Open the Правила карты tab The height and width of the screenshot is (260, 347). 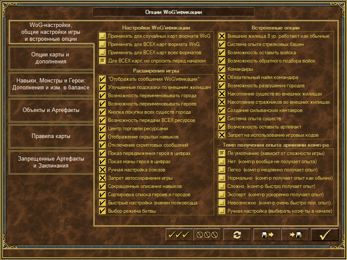[51, 136]
